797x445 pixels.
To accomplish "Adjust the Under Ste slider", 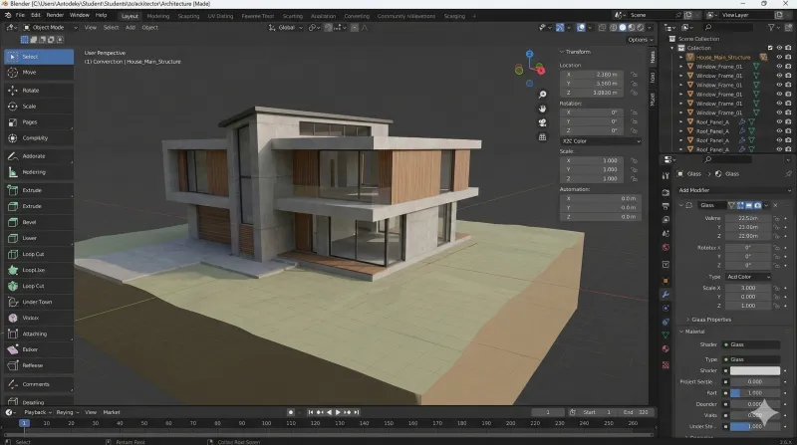I will click(x=755, y=427).
